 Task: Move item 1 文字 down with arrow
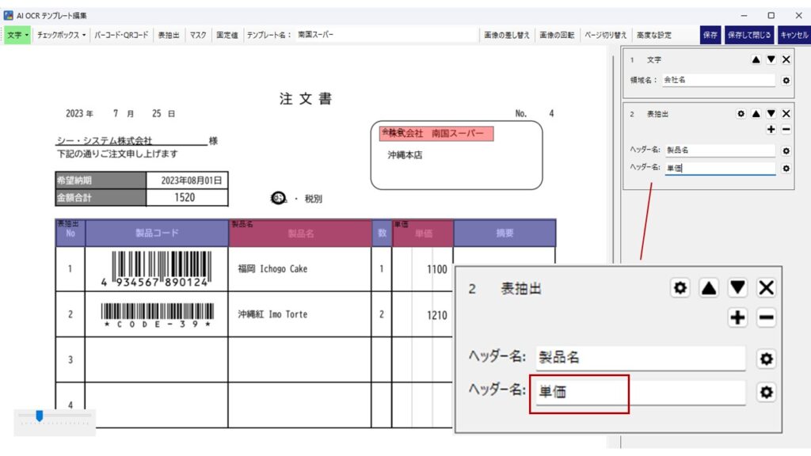point(771,59)
